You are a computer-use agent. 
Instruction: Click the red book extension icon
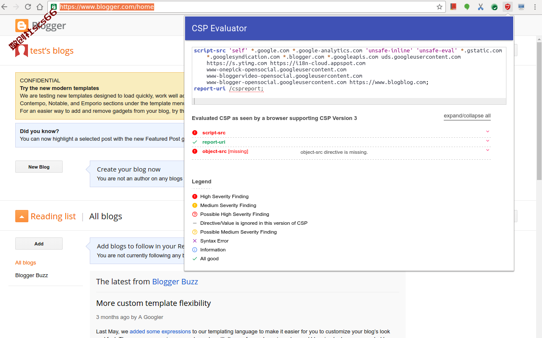click(454, 7)
